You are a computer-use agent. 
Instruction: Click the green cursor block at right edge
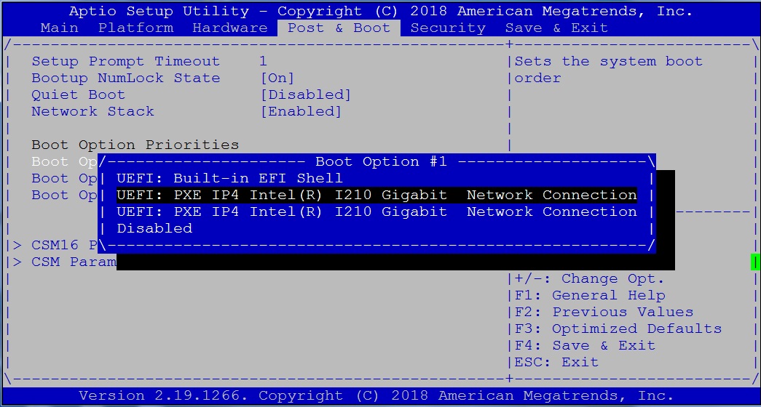[x=755, y=262]
